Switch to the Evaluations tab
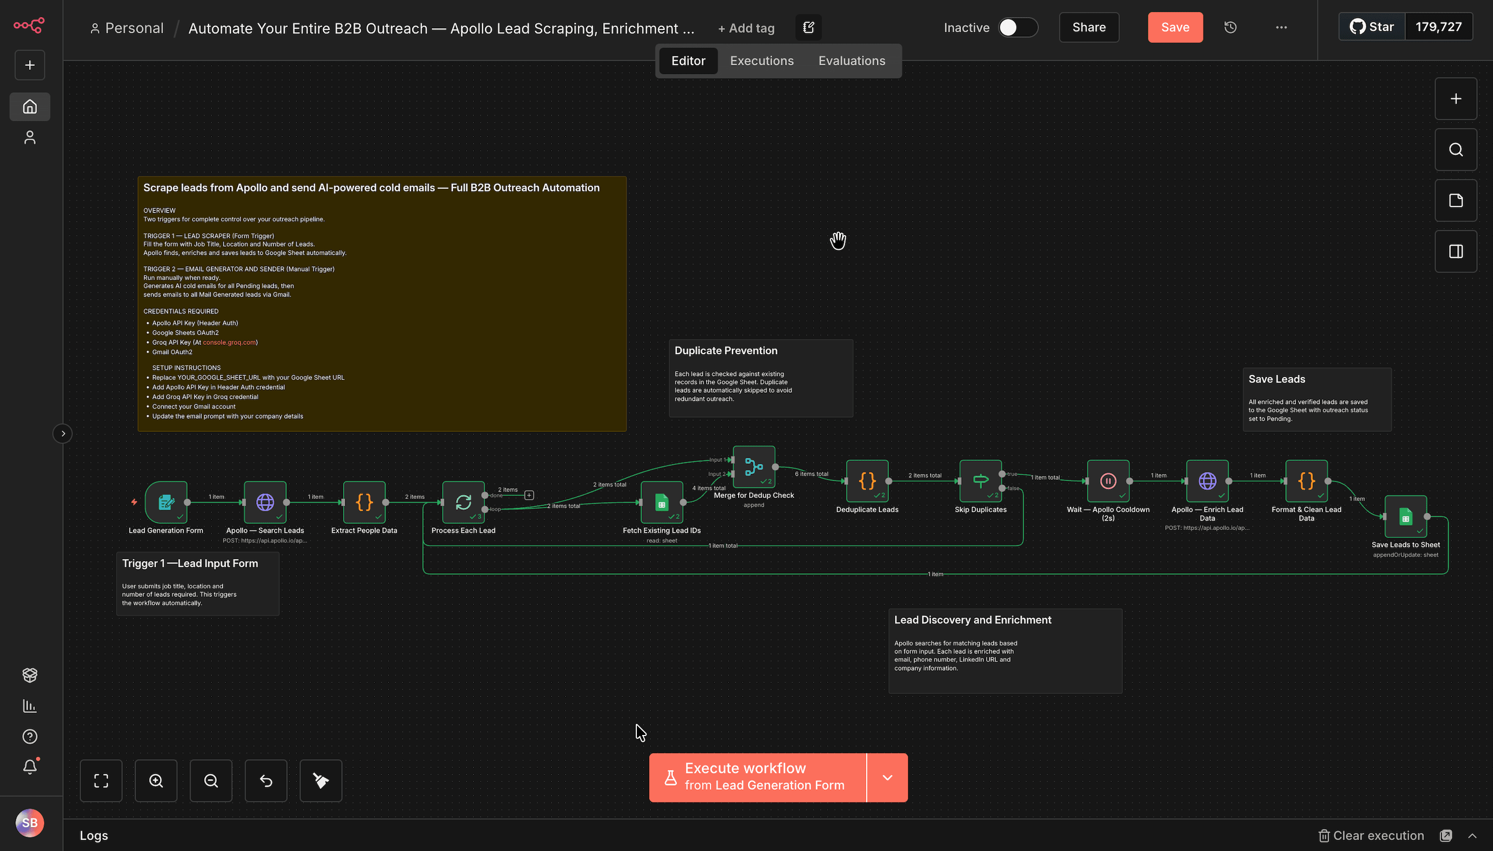 (851, 61)
